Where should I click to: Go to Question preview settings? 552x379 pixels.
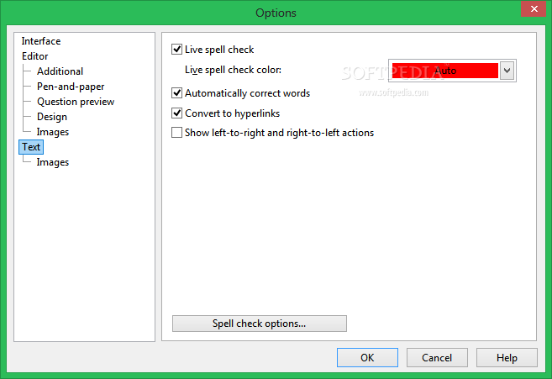coord(76,102)
